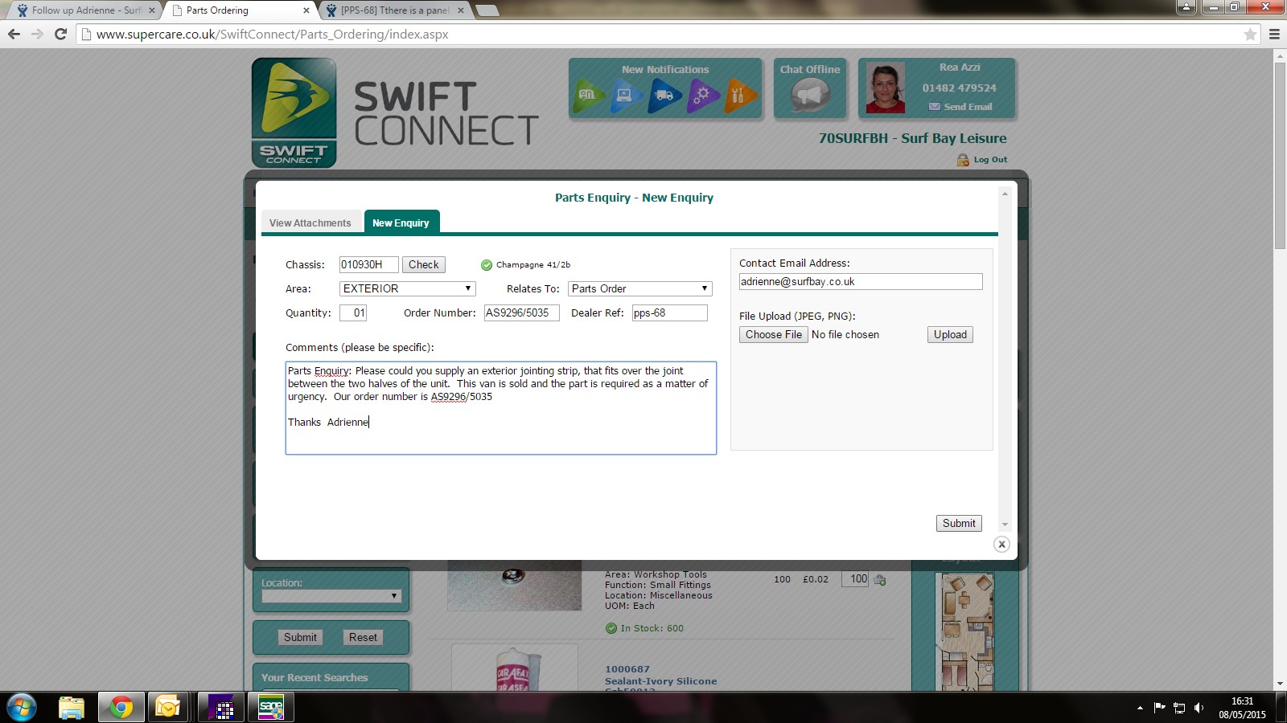Click the network icon in system tray
Screen dimensions: 1287x723
click(x=1179, y=708)
